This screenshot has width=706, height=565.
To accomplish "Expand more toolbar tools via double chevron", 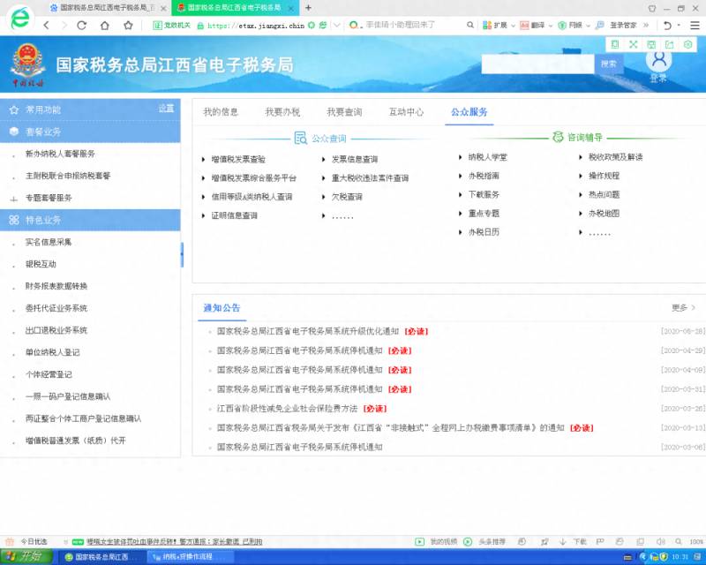I will 646,26.
